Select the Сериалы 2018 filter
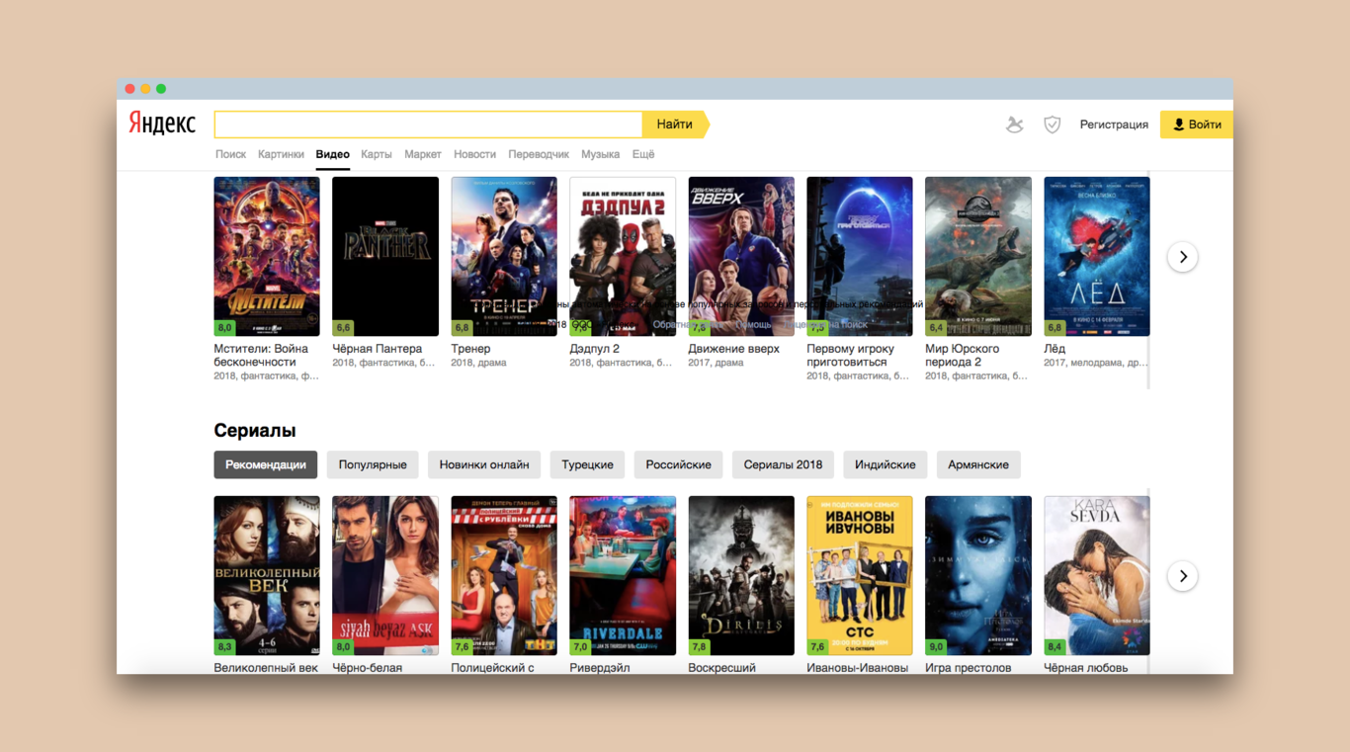The width and height of the screenshot is (1350, 752). (x=783, y=464)
